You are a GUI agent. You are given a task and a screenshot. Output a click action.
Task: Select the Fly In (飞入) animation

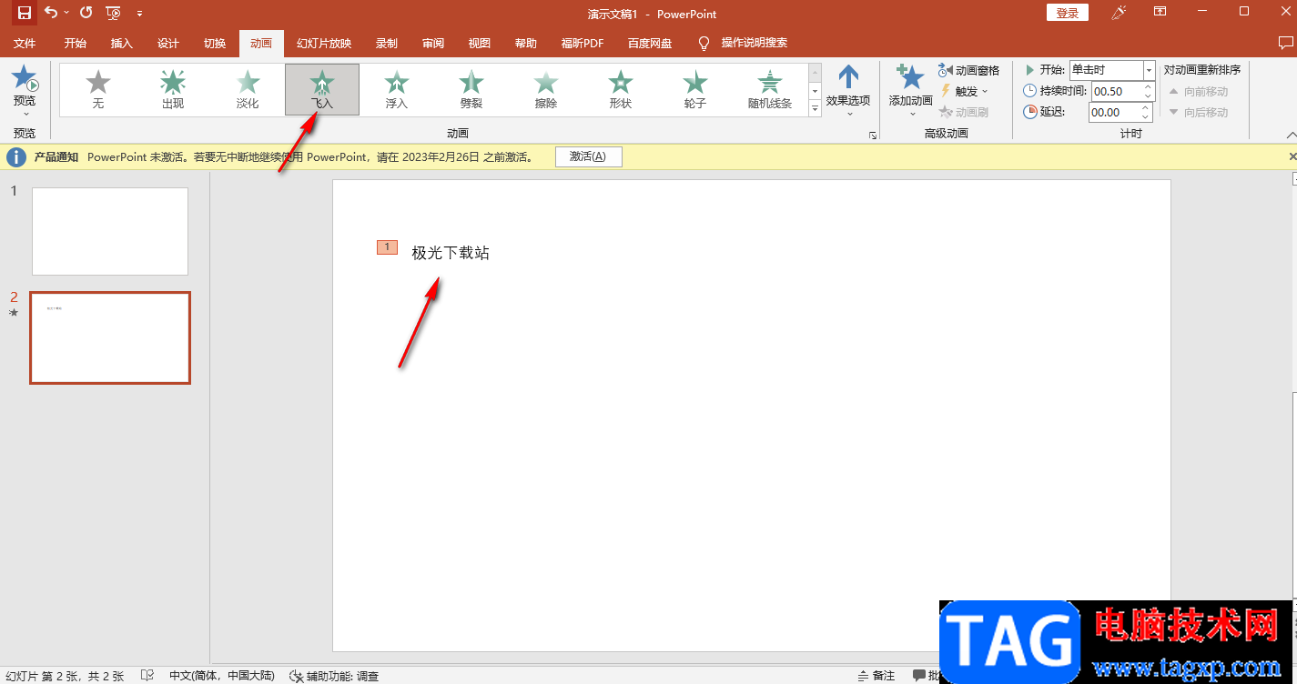[322, 89]
